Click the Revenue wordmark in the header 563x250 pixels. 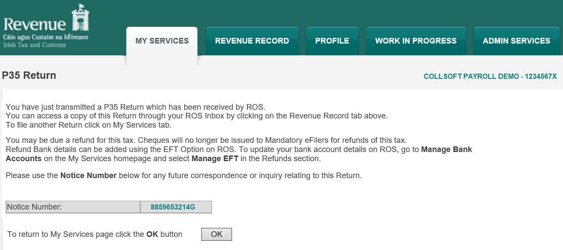tap(35, 24)
